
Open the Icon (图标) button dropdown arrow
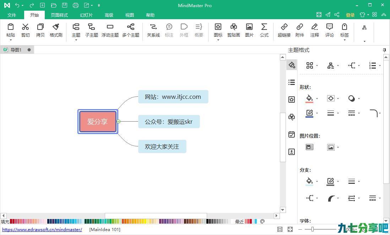pos(218,40)
